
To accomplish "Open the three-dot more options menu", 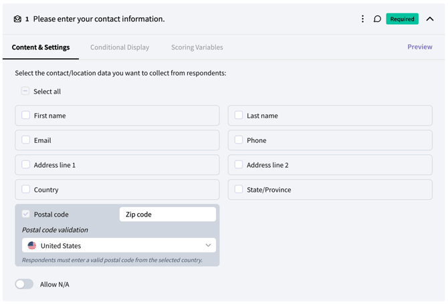I will pyautogui.click(x=362, y=19).
